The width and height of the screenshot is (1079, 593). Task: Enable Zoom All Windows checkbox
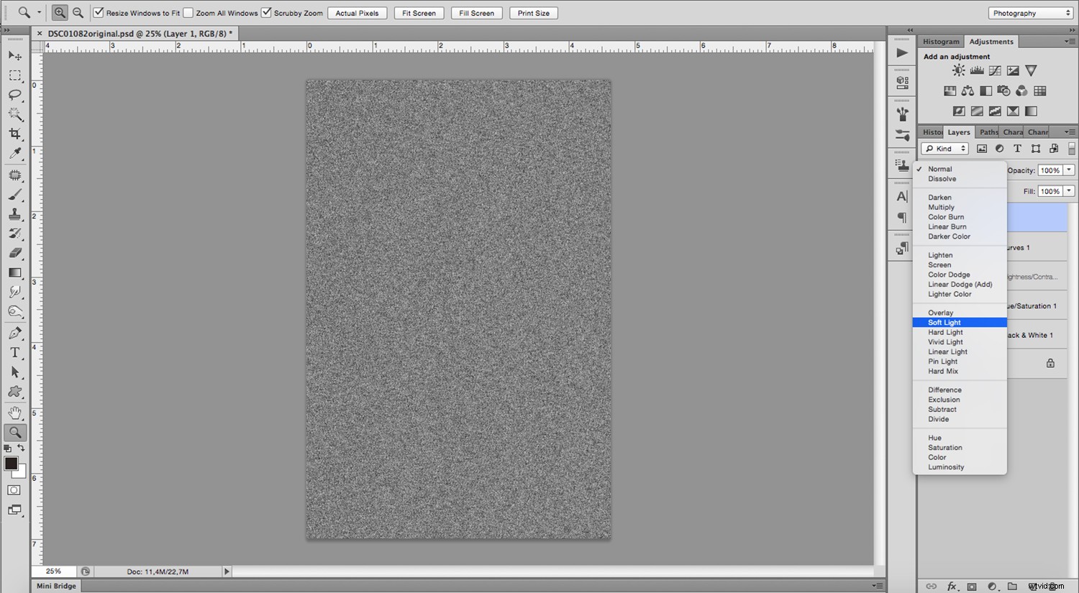tap(188, 13)
